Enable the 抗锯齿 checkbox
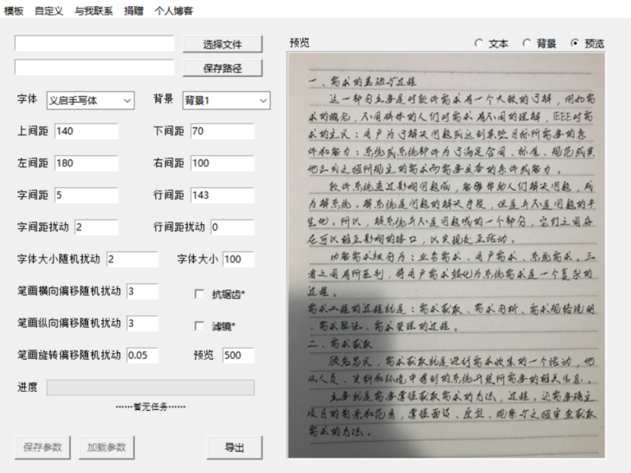 pos(199,294)
